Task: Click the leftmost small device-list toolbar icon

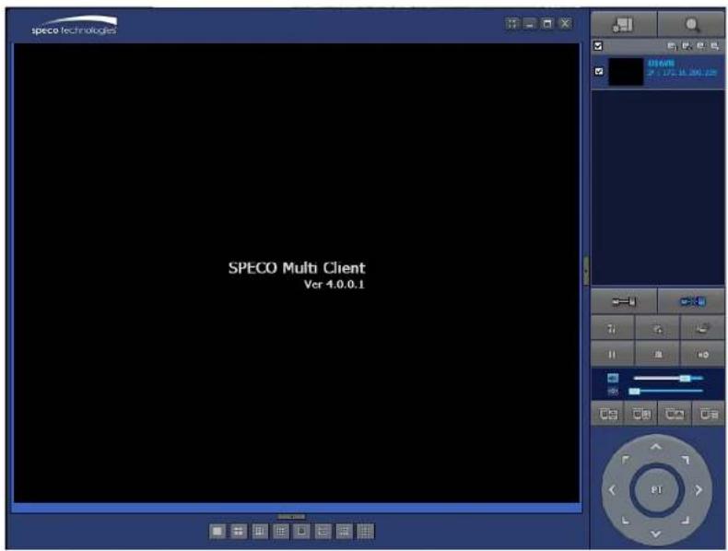Action: click(672, 46)
